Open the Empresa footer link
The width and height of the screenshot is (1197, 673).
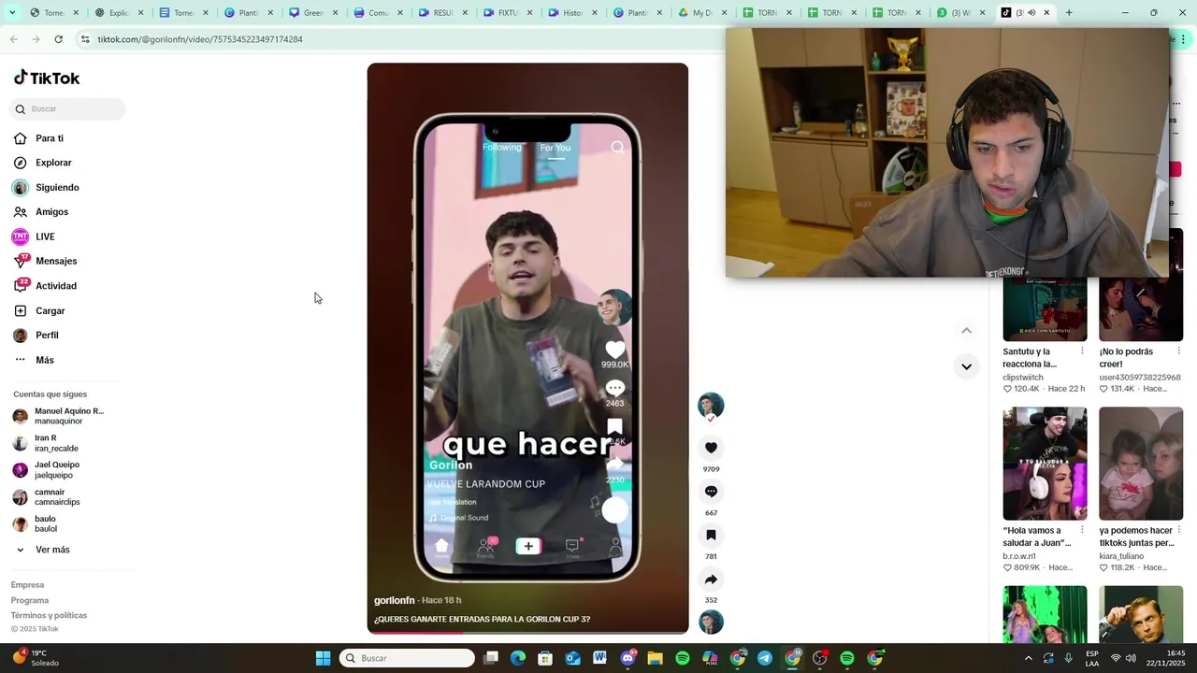tap(27, 585)
